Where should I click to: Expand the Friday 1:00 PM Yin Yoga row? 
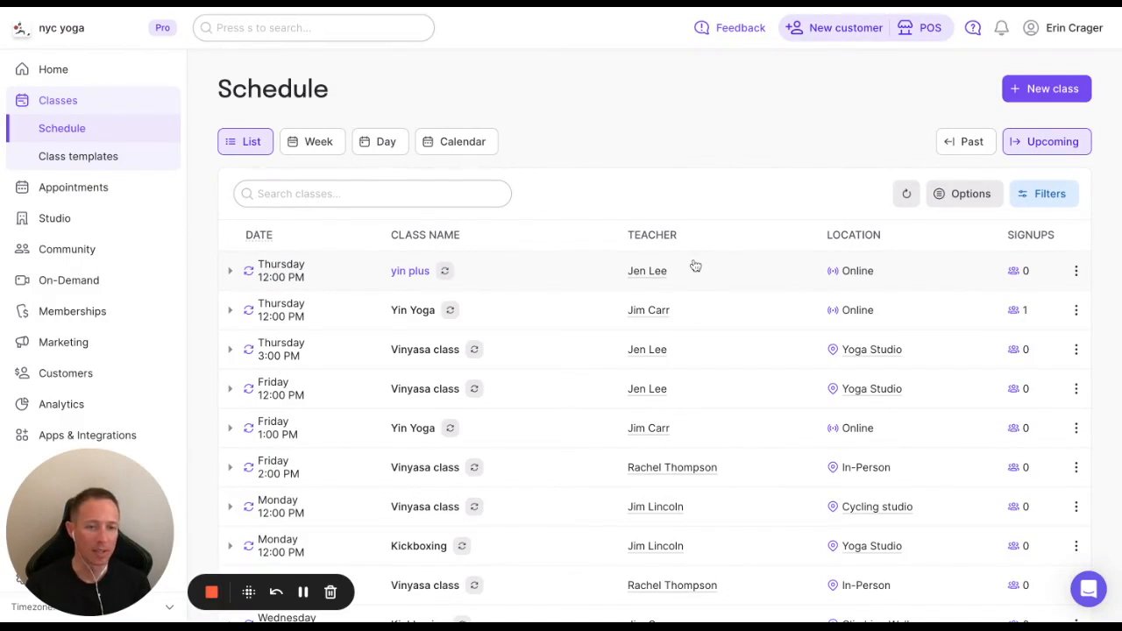(x=231, y=429)
